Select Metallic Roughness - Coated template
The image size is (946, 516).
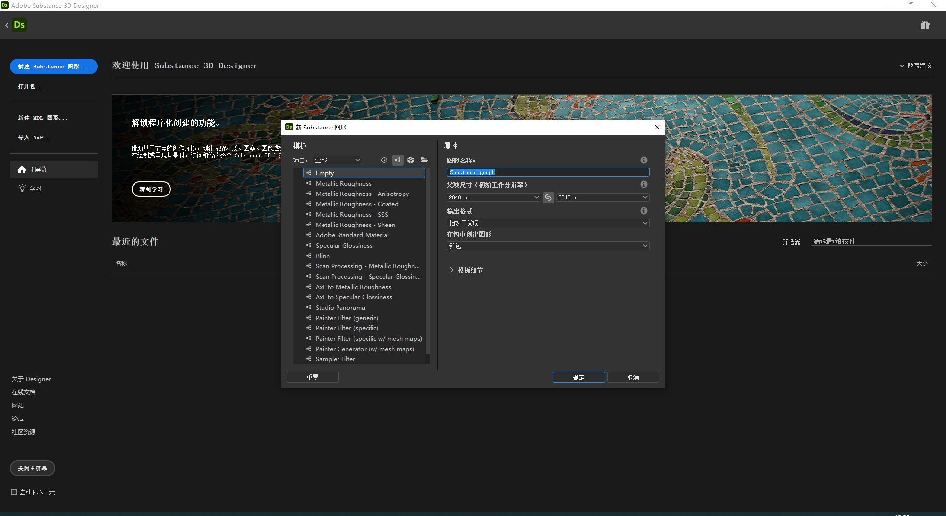point(364,204)
